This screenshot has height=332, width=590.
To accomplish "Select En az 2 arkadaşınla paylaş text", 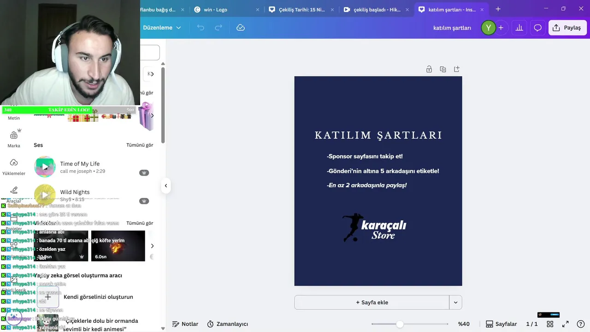I will (367, 185).
